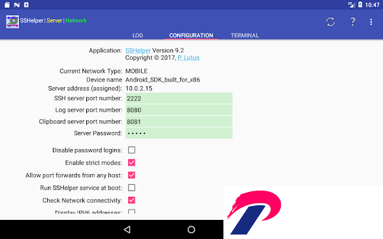This screenshot has width=383, height=239.
Task: Uncheck Enable strict modes
Action: click(x=131, y=163)
